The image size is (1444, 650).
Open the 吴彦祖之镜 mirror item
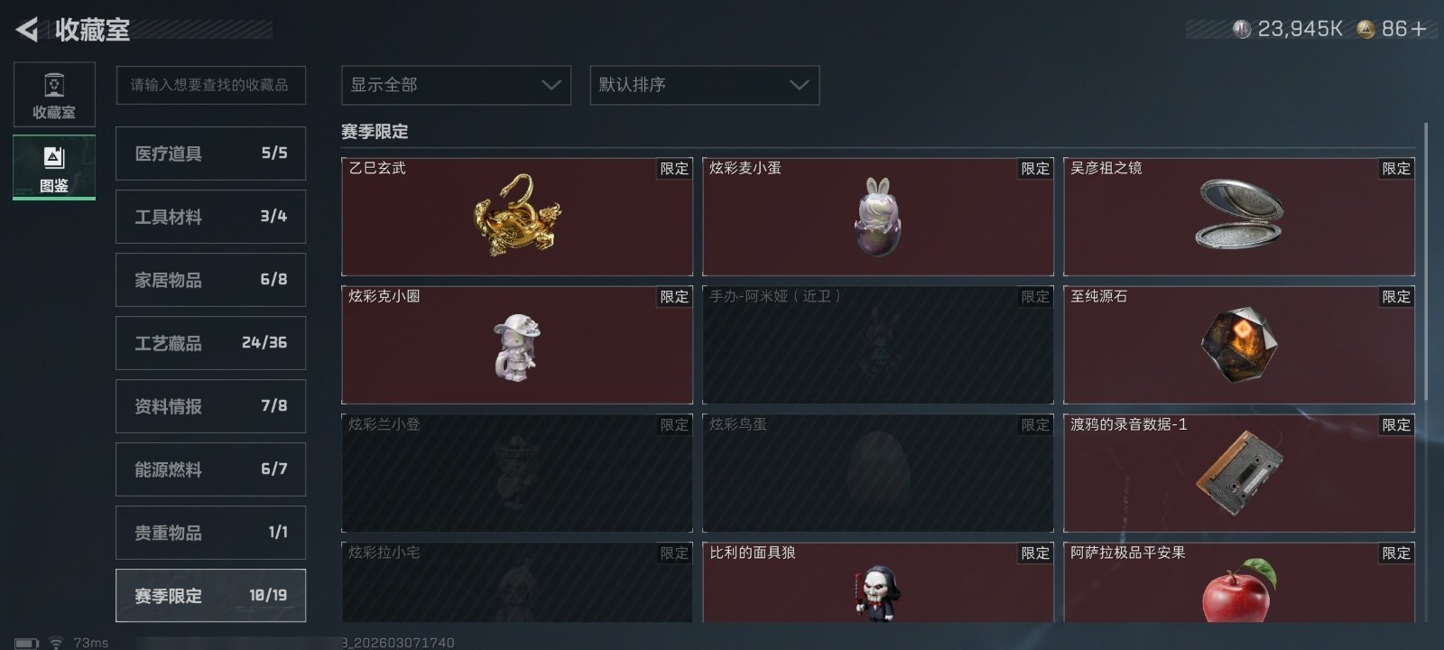pyautogui.click(x=1239, y=217)
